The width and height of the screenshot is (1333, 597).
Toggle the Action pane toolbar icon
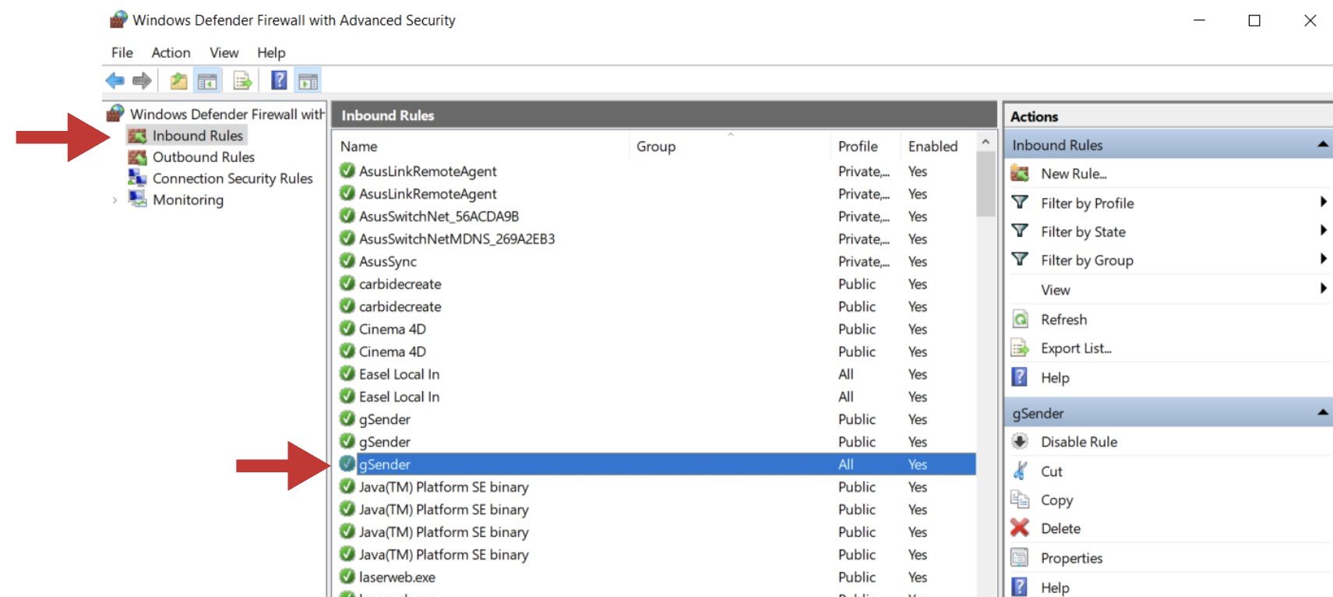coord(308,80)
